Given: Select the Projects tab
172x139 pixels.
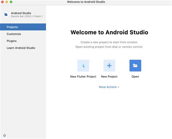Looking at the screenshot, I should point(23,27).
